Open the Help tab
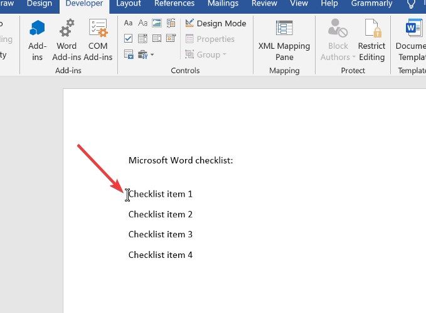 (329, 4)
